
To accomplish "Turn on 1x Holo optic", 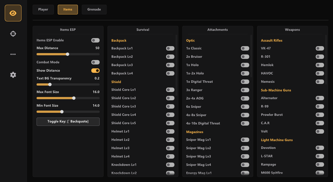I will 245,65.
